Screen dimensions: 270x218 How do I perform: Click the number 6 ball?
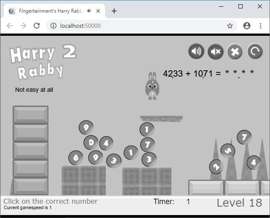coord(75,157)
